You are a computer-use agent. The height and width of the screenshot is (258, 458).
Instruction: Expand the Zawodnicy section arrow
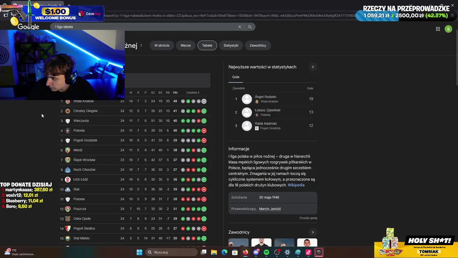[x=313, y=232]
